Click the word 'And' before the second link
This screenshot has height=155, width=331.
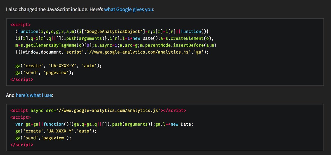[x=10, y=95]
